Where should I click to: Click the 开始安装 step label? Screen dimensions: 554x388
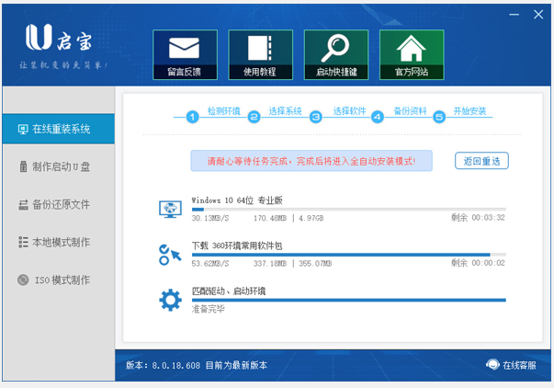point(469,111)
